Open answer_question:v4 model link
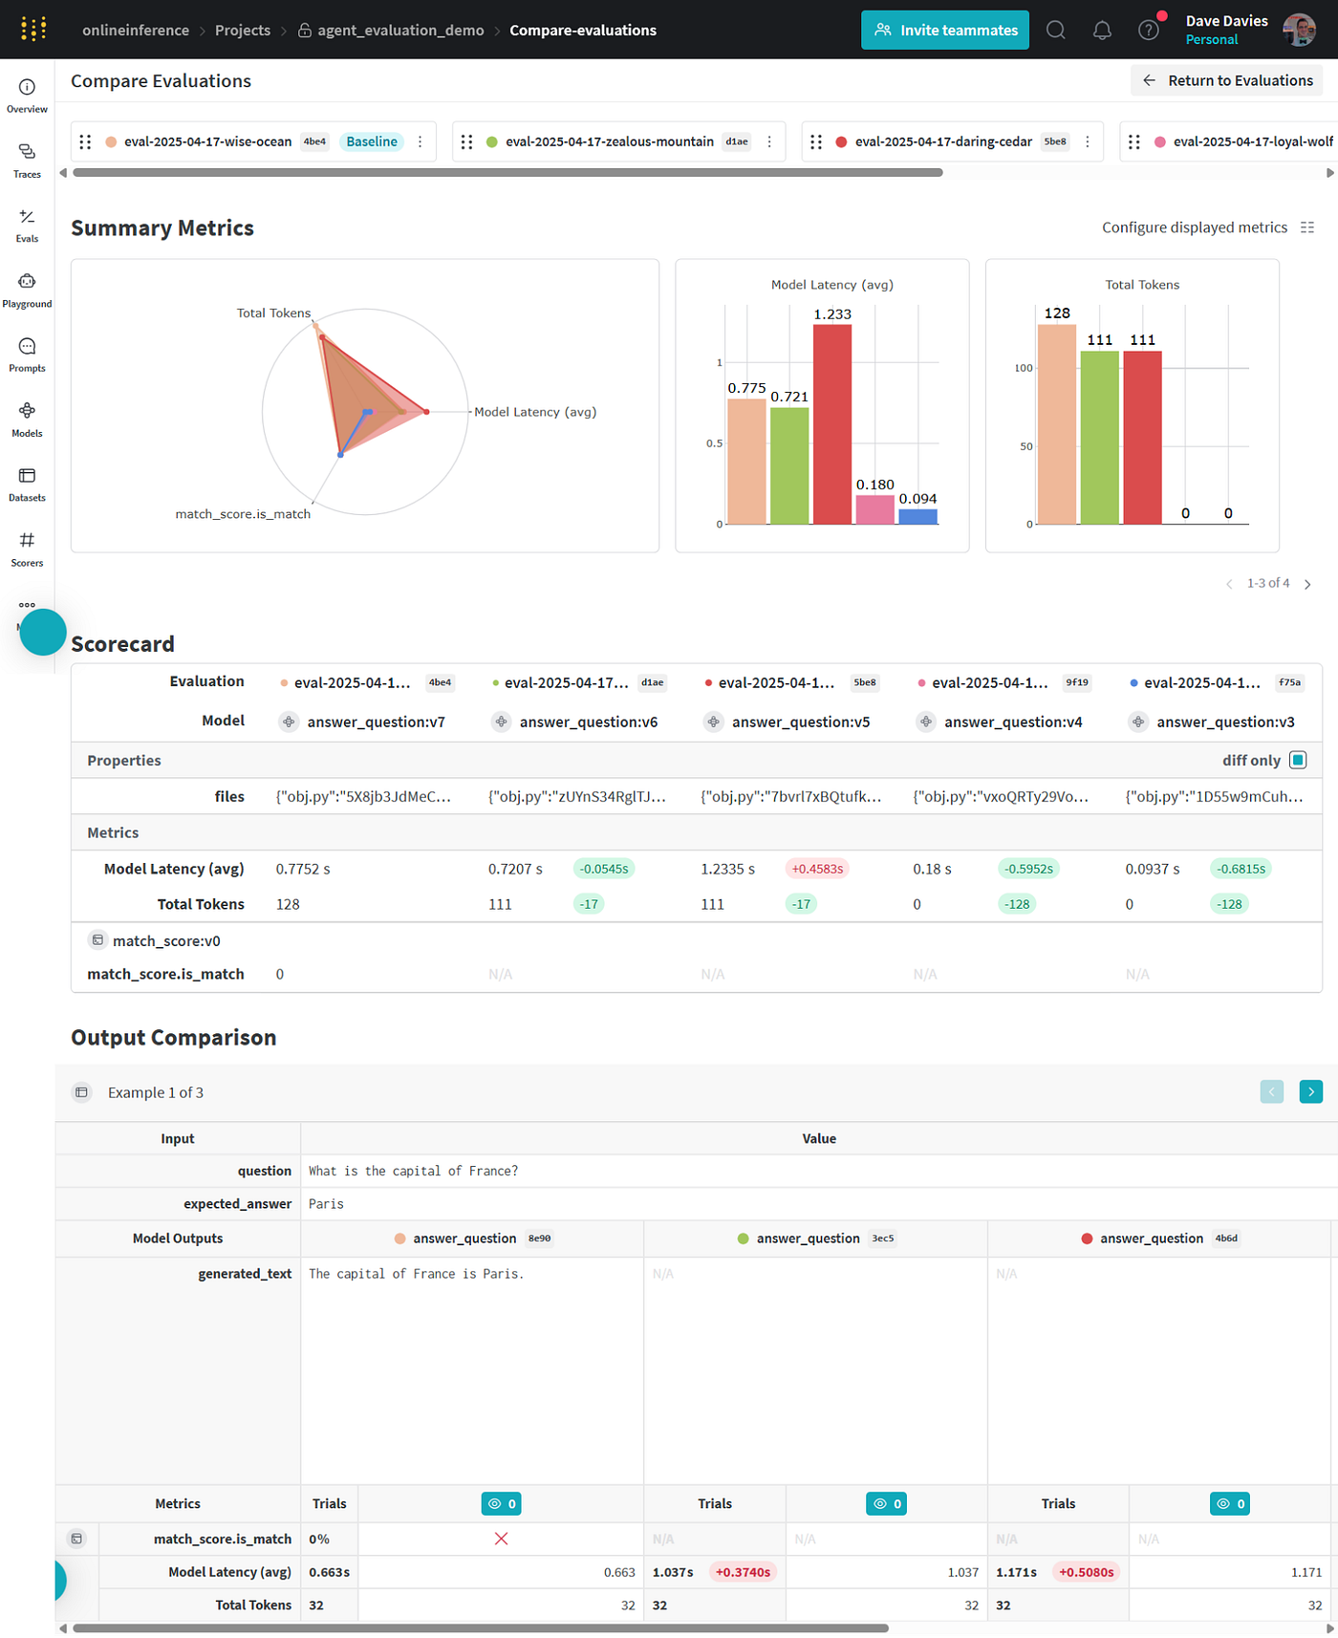Screen dimensions: 1338x1638 1013,722
